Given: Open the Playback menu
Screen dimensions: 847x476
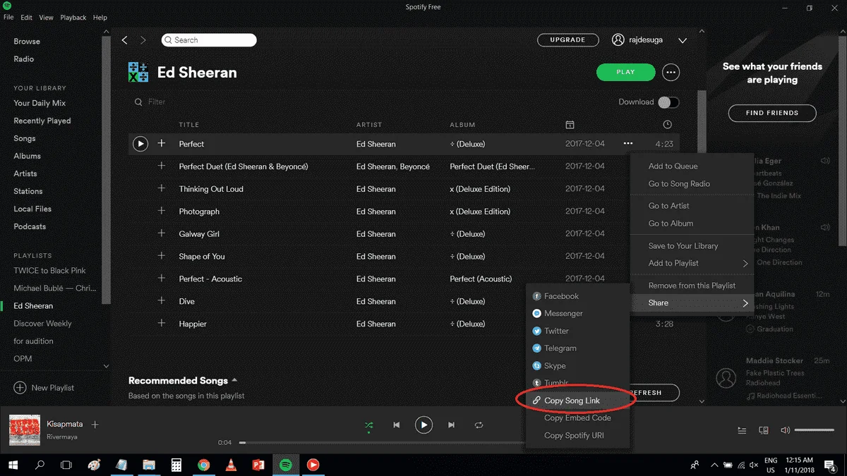Looking at the screenshot, I should (x=73, y=18).
